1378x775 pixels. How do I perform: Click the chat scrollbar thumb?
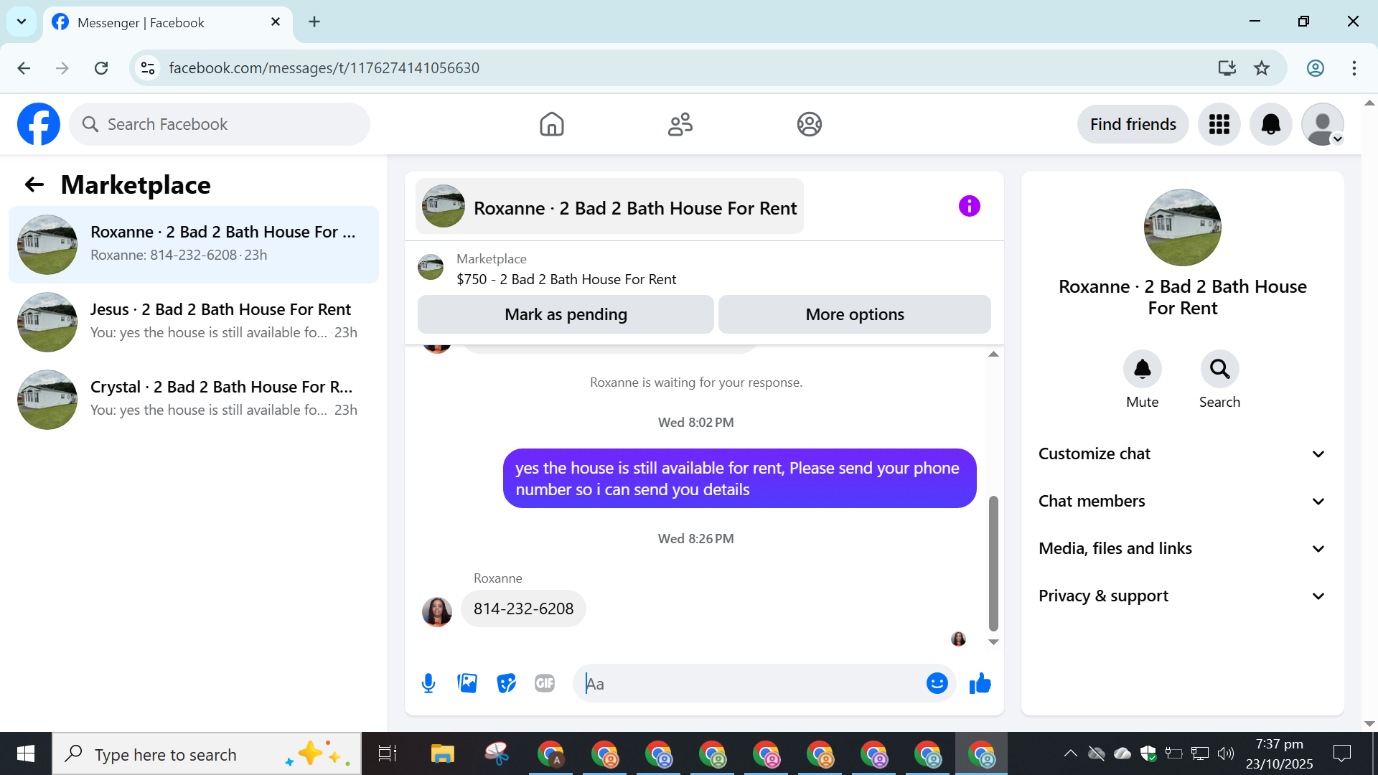[x=993, y=563]
